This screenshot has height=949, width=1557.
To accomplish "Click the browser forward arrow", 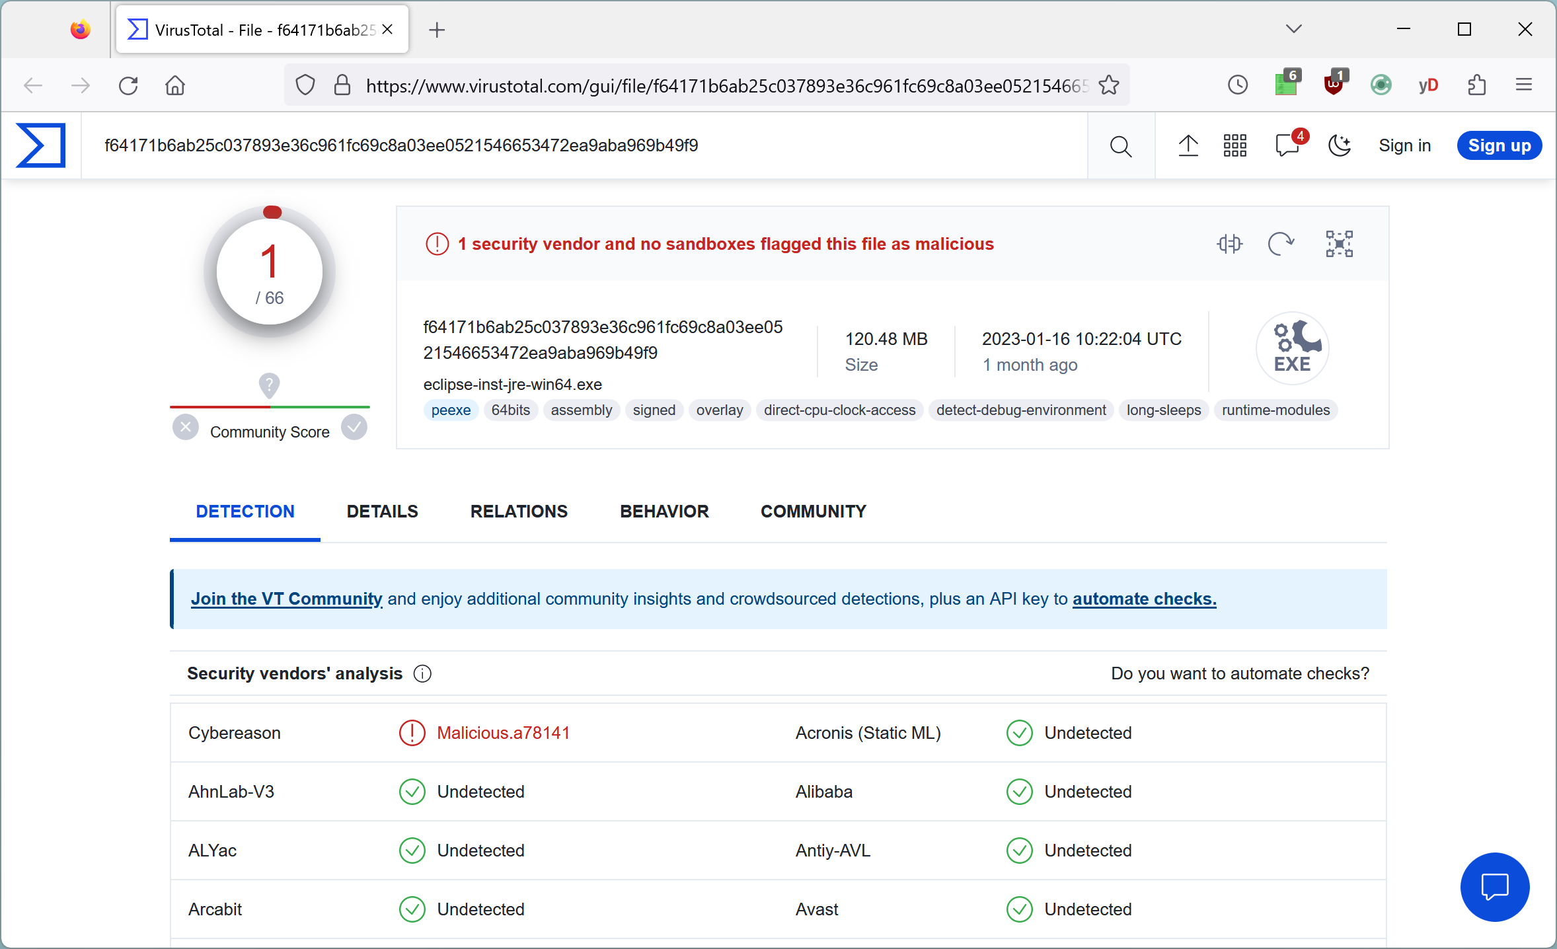I will coord(81,85).
